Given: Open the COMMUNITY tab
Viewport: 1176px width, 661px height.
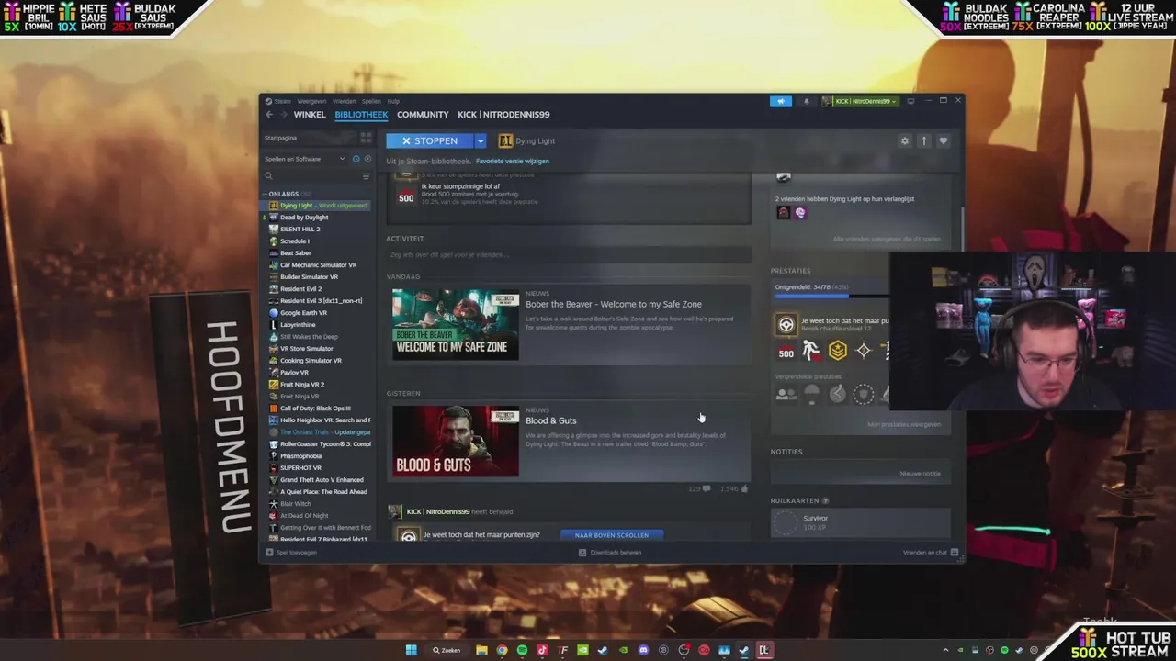Looking at the screenshot, I should point(423,115).
